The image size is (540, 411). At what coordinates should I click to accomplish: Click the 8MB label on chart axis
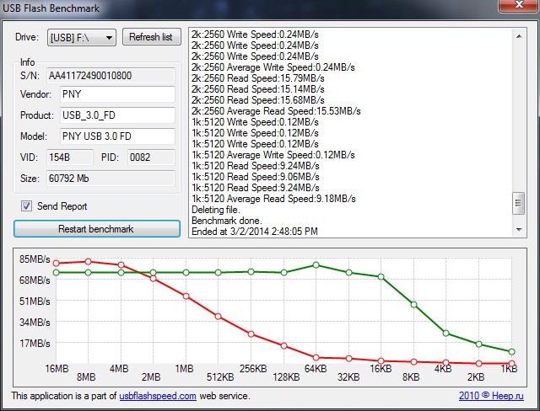(x=86, y=377)
